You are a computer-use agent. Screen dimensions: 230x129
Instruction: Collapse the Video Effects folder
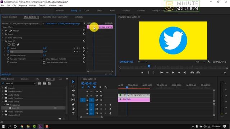pyautogui.click(x=3, y=101)
